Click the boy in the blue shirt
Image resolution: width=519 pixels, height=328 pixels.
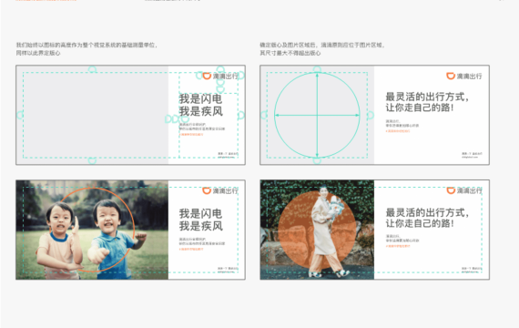[x=113, y=240]
